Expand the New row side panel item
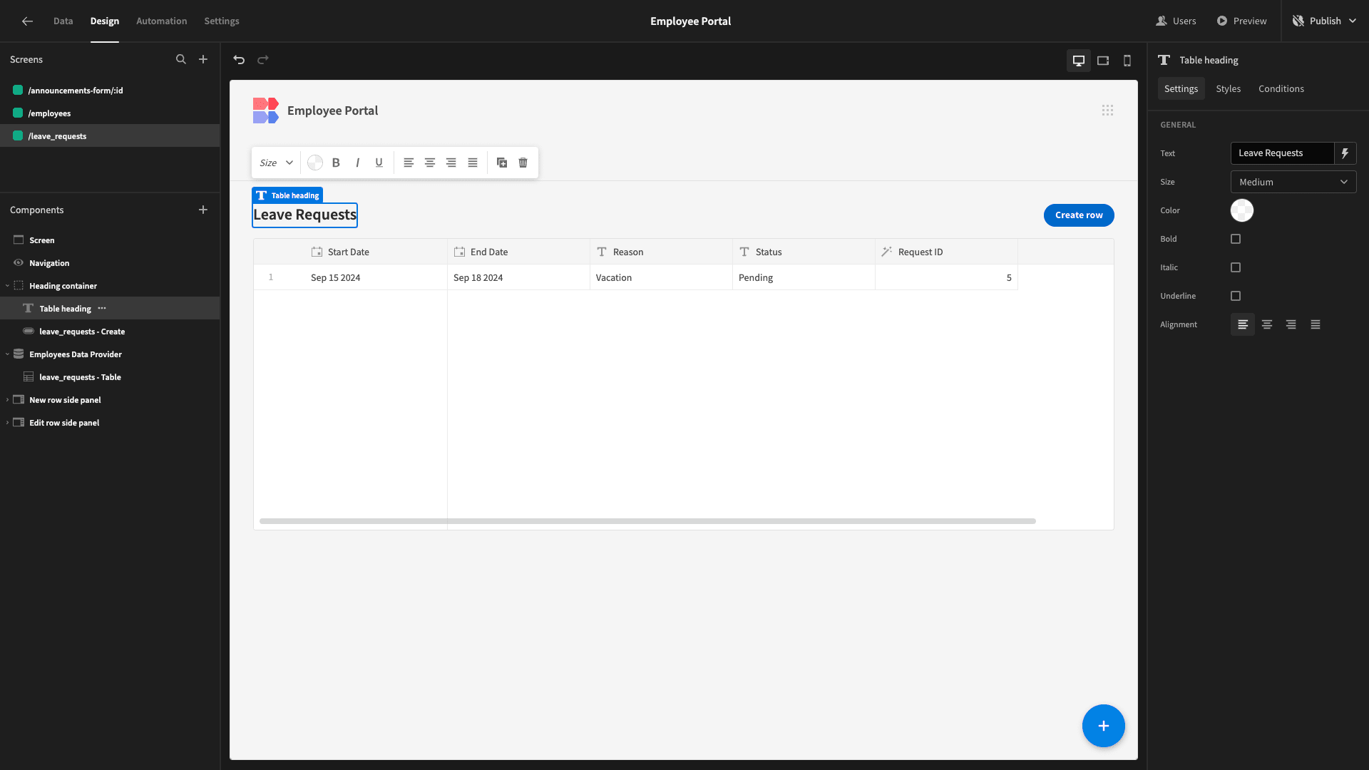 [x=7, y=400]
